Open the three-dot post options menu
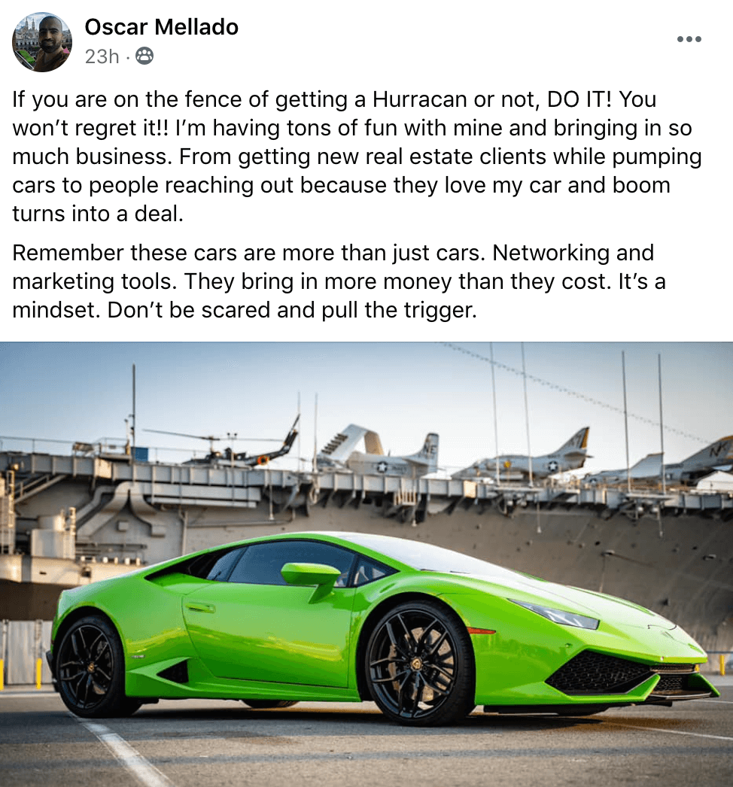733x787 pixels. tap(689, 39)
